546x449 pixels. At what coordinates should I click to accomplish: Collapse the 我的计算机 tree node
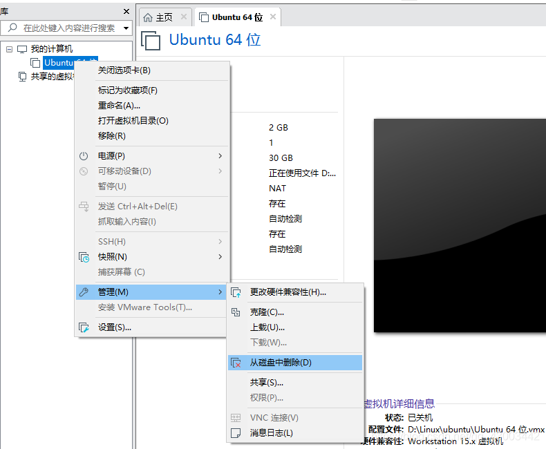pyautogui.click(x=10, y=49)
